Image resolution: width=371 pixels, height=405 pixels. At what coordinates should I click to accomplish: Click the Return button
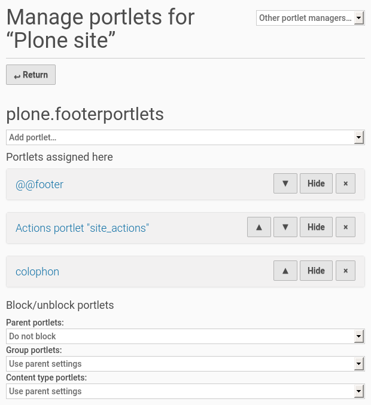coord(31,75)
